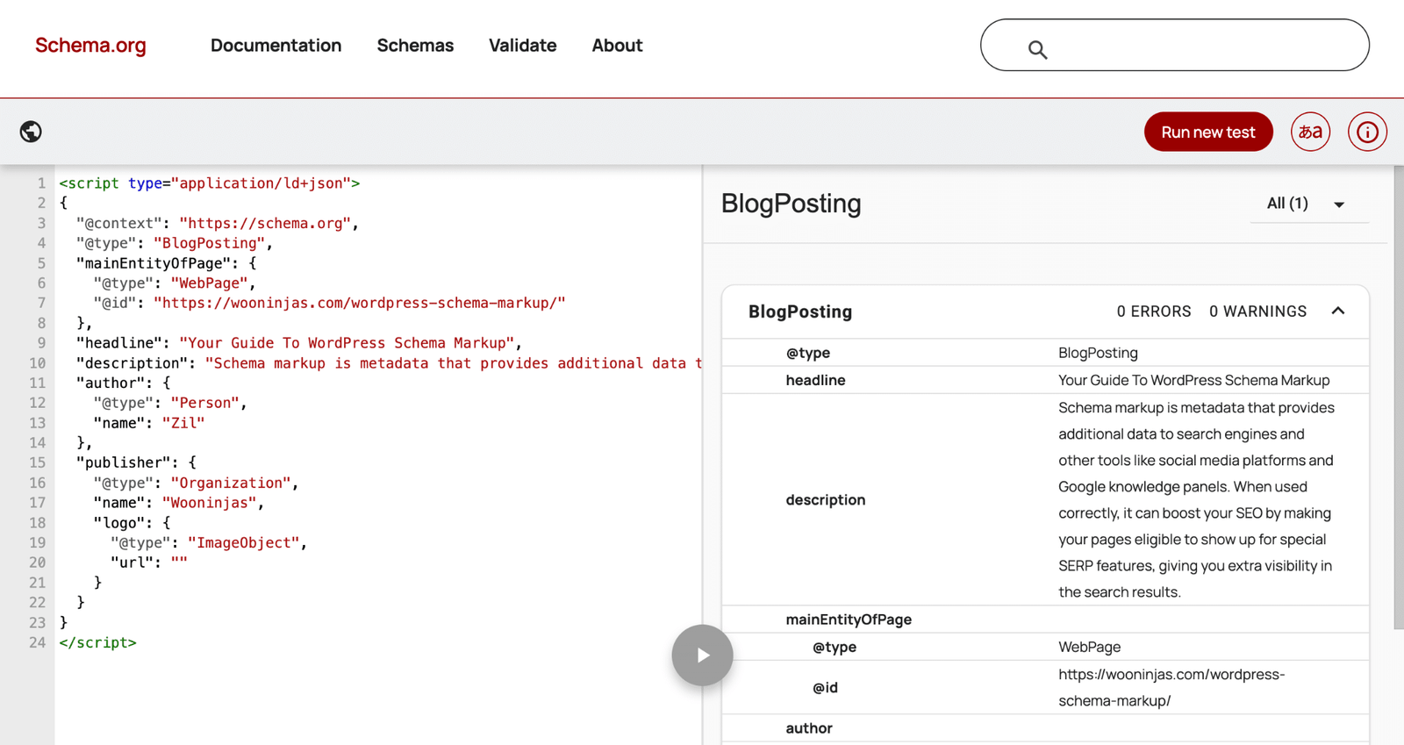Go to Schema.org home logo

(90, 45)
